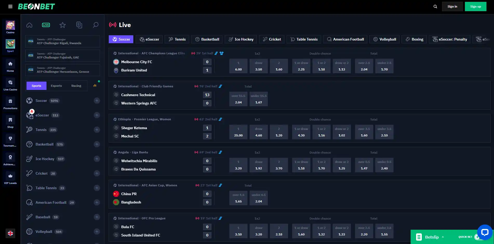Open the Casino sidebar icon

coord(10,27)
